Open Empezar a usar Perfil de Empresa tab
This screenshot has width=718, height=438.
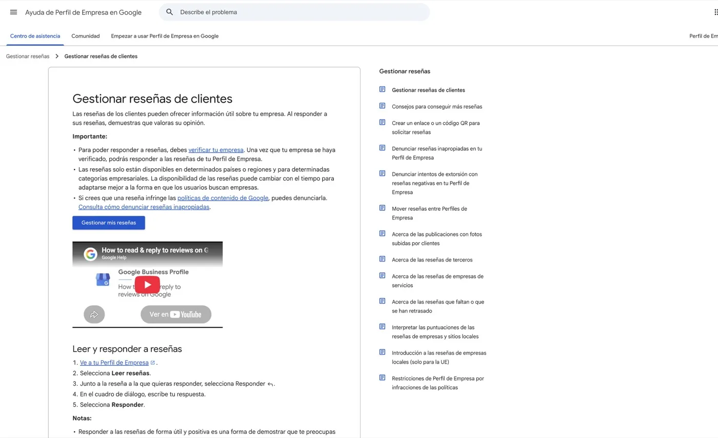tap(165, 36)
